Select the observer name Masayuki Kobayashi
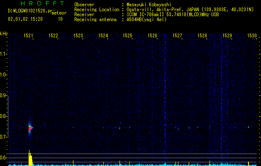261x166 pixels. coord(149,5)
